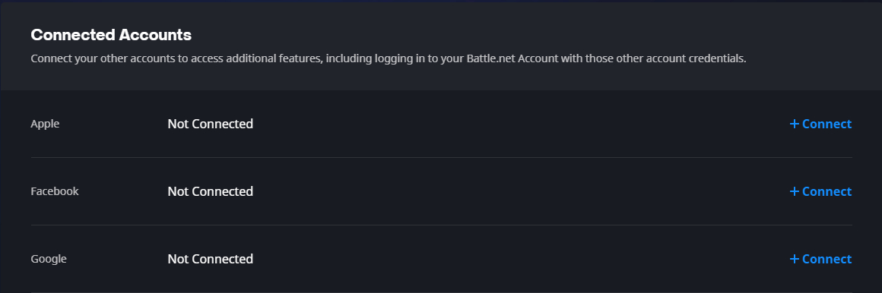The height and width of the screenshot is (293, 882).
Task: Click the Connected Accounts heading
Action: pyautogui.click(x=111, y=35)
